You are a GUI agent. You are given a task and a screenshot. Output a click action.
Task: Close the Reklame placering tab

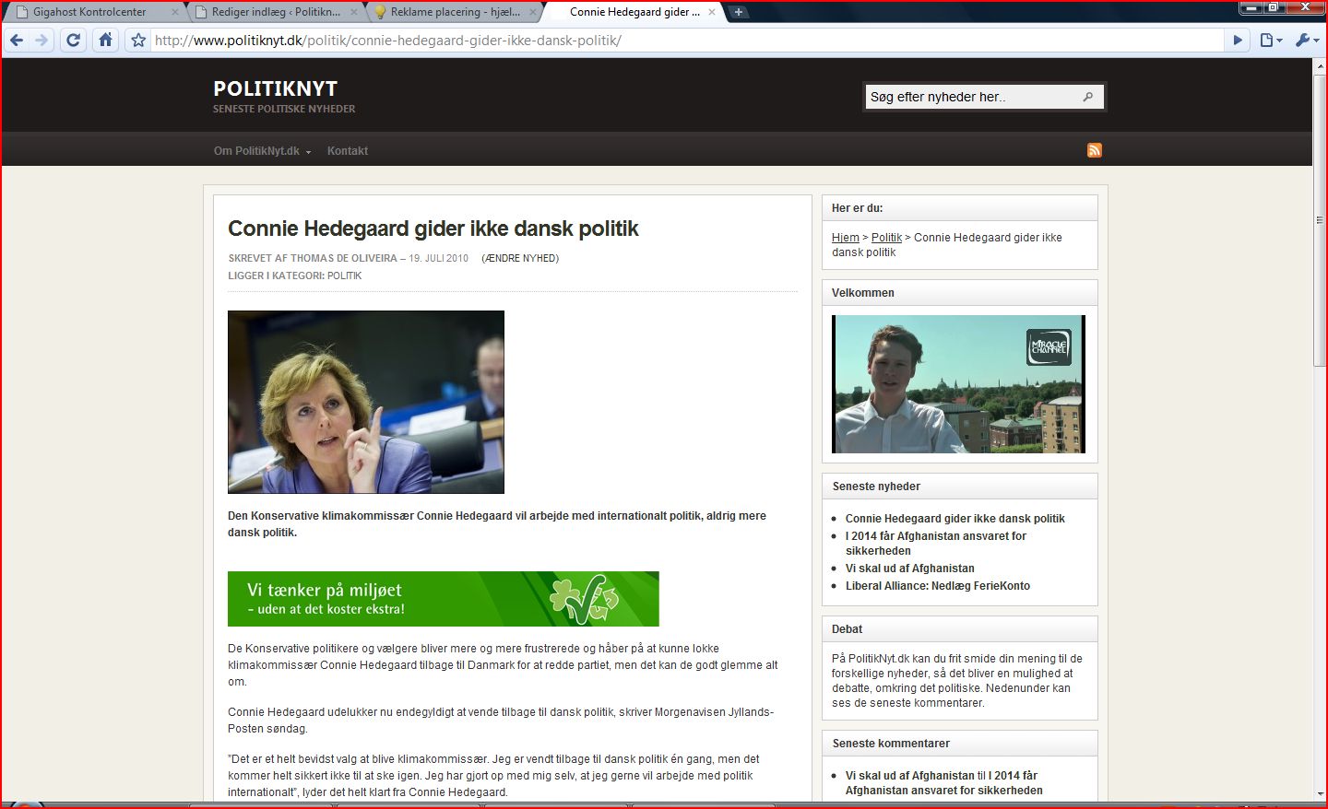click(x=533, y=12)
